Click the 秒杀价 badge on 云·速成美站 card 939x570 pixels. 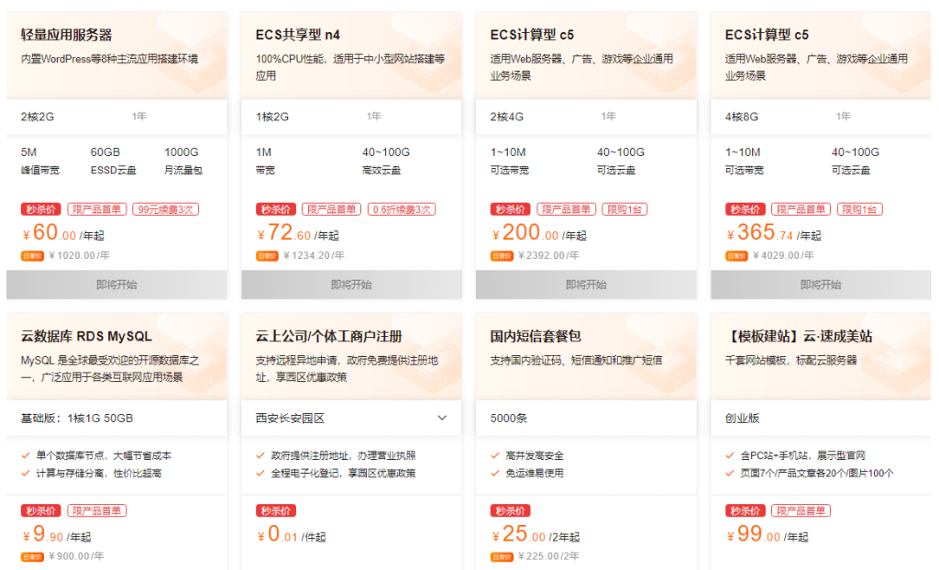click(743, 510)
